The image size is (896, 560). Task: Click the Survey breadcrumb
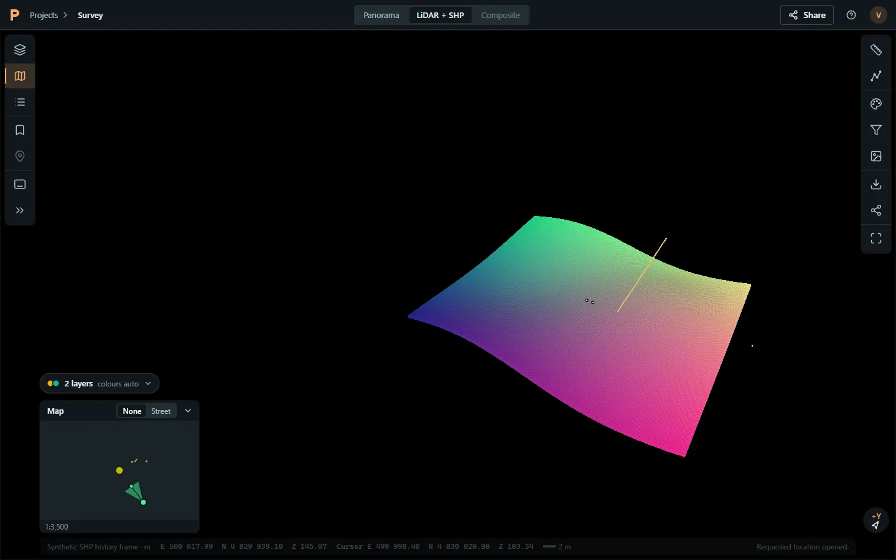pos(90,15)
